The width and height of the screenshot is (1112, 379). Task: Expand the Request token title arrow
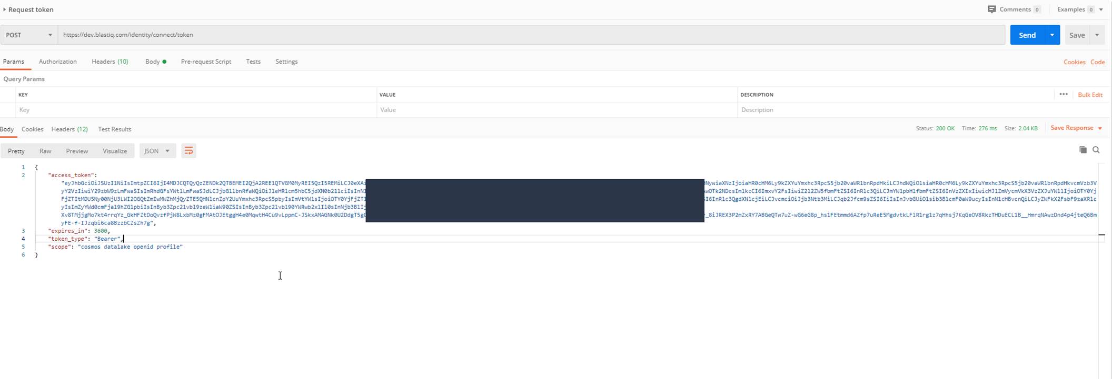pyautogui.click(x=4, y=9)
